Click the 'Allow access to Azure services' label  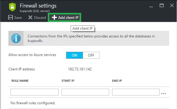(32, 55)
